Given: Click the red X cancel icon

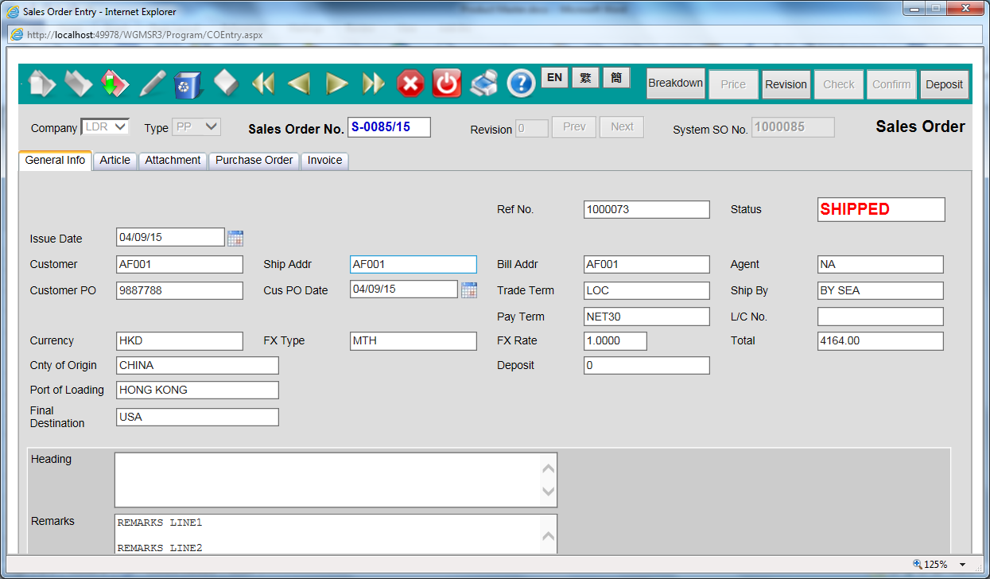Looking at the screenshot, I should pyautogui.click(x=410, y=84).
